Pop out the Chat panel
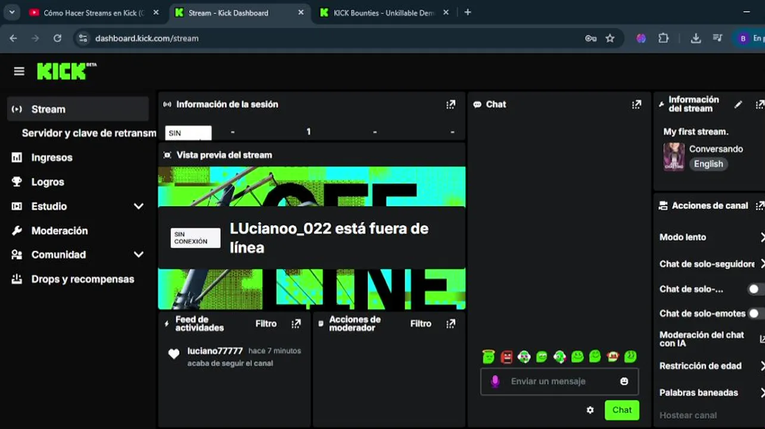The width and height of the screenshot is (765, 429). (x=636, y=104)
